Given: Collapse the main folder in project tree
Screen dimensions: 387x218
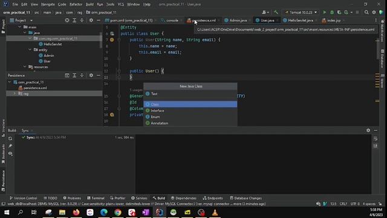Looking at the screenshot, I should (19, 27).
